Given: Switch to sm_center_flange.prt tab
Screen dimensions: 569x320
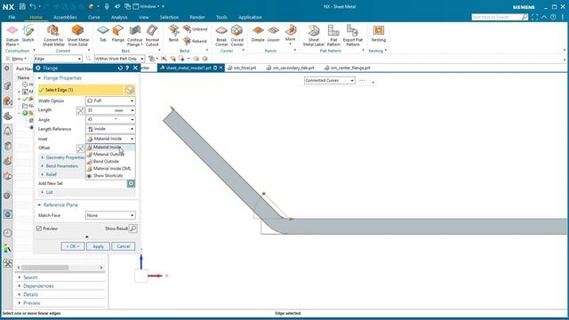Looking at the screenshot, I should pos(348,68).
